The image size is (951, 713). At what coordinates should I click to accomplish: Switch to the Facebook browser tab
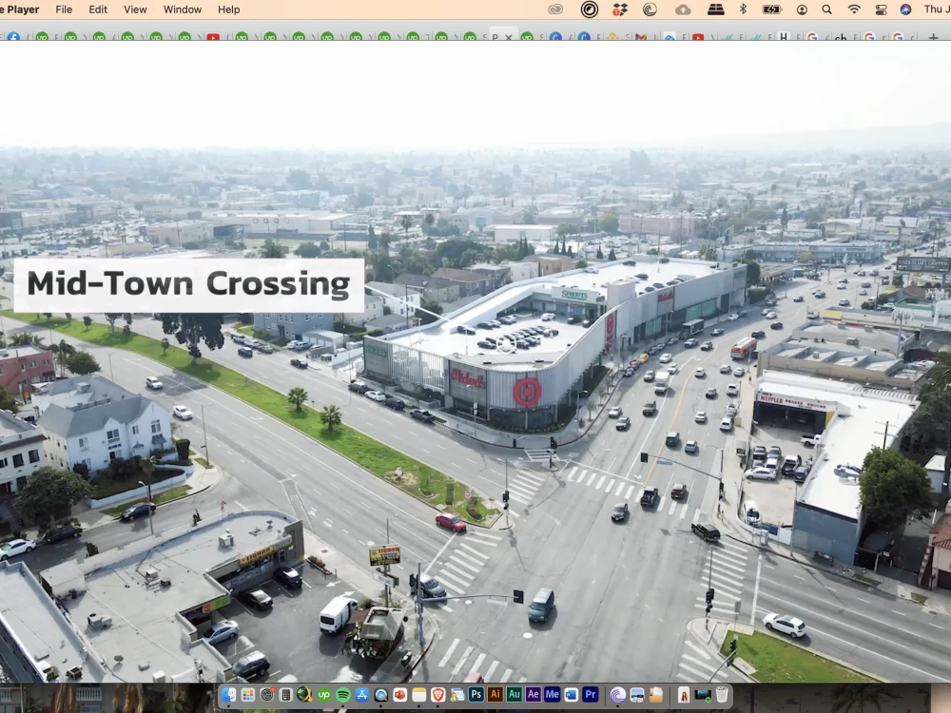coord(13,37)
